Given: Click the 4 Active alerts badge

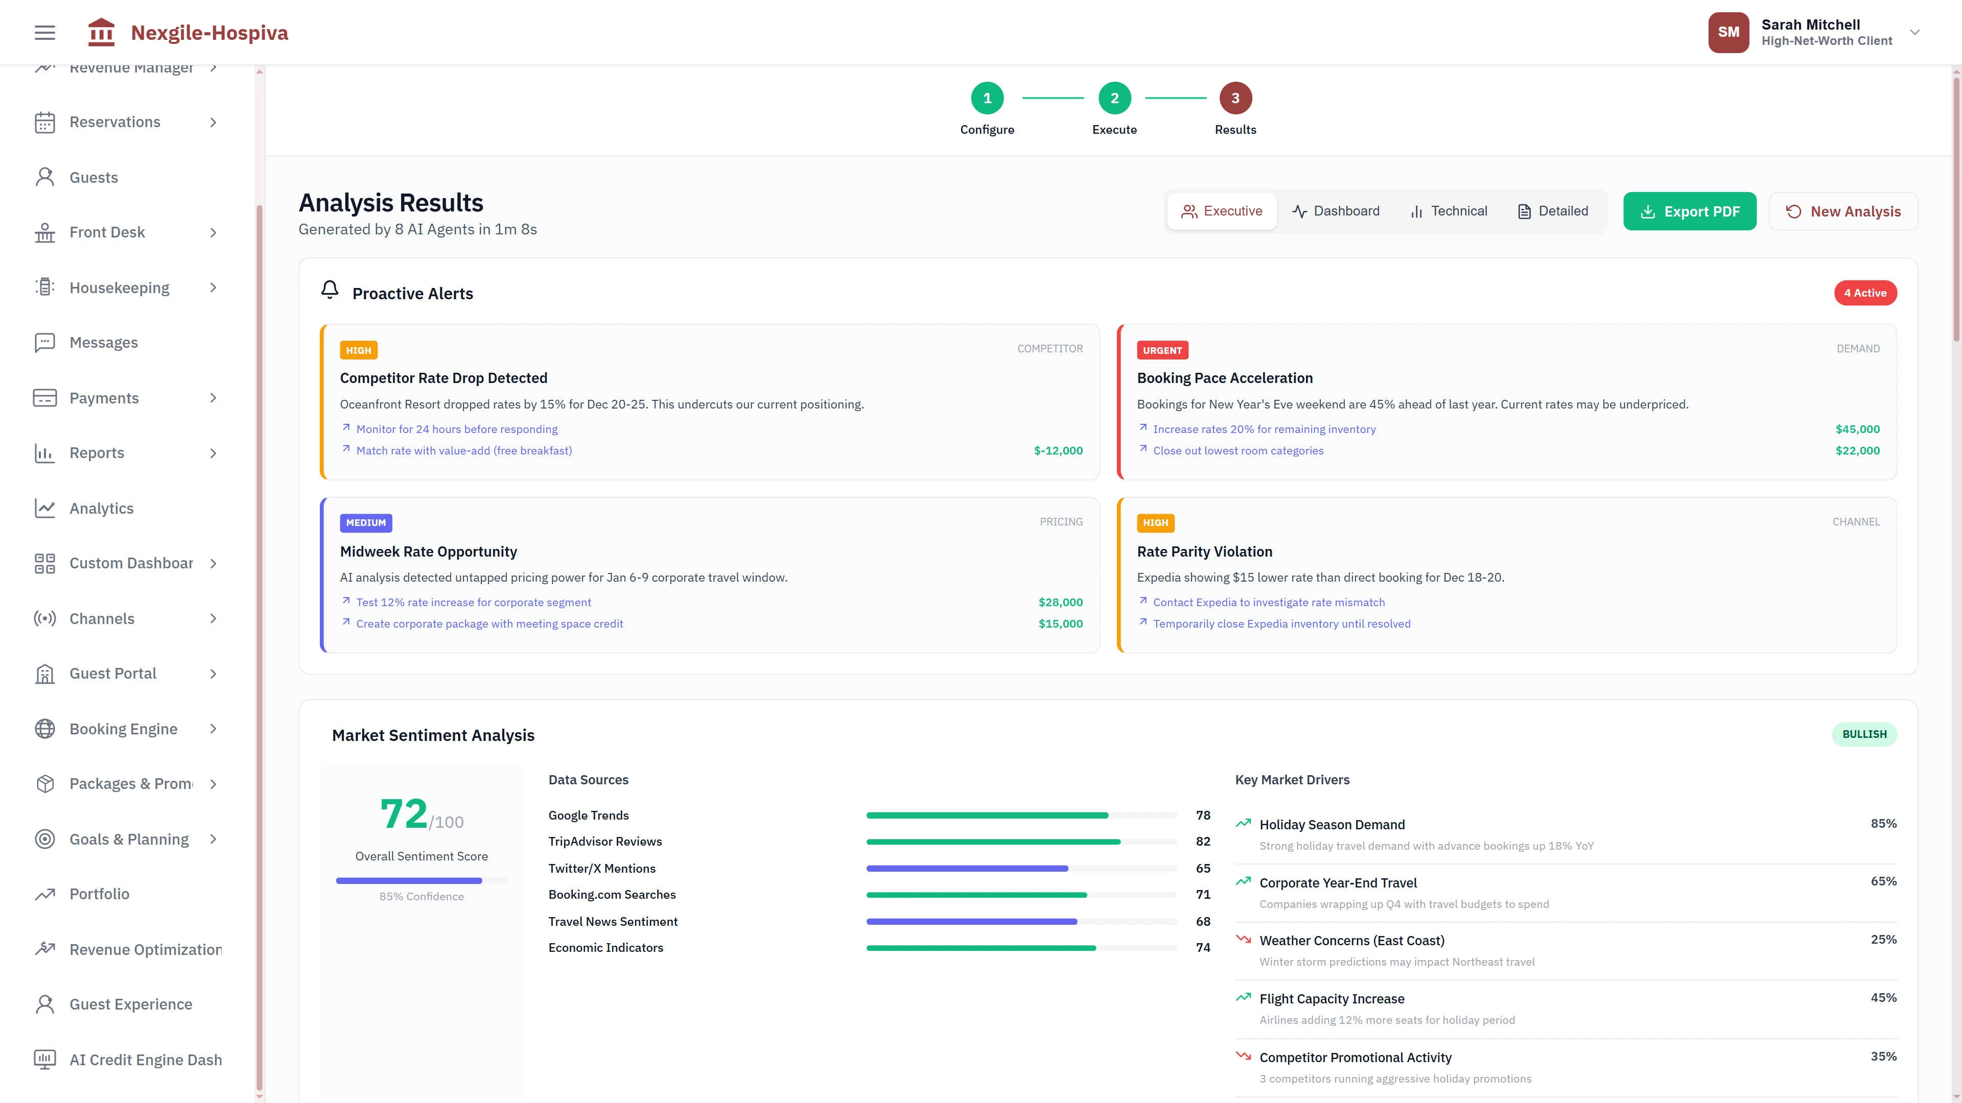Looking at the screenshot, I should [x=1865, y=292].
